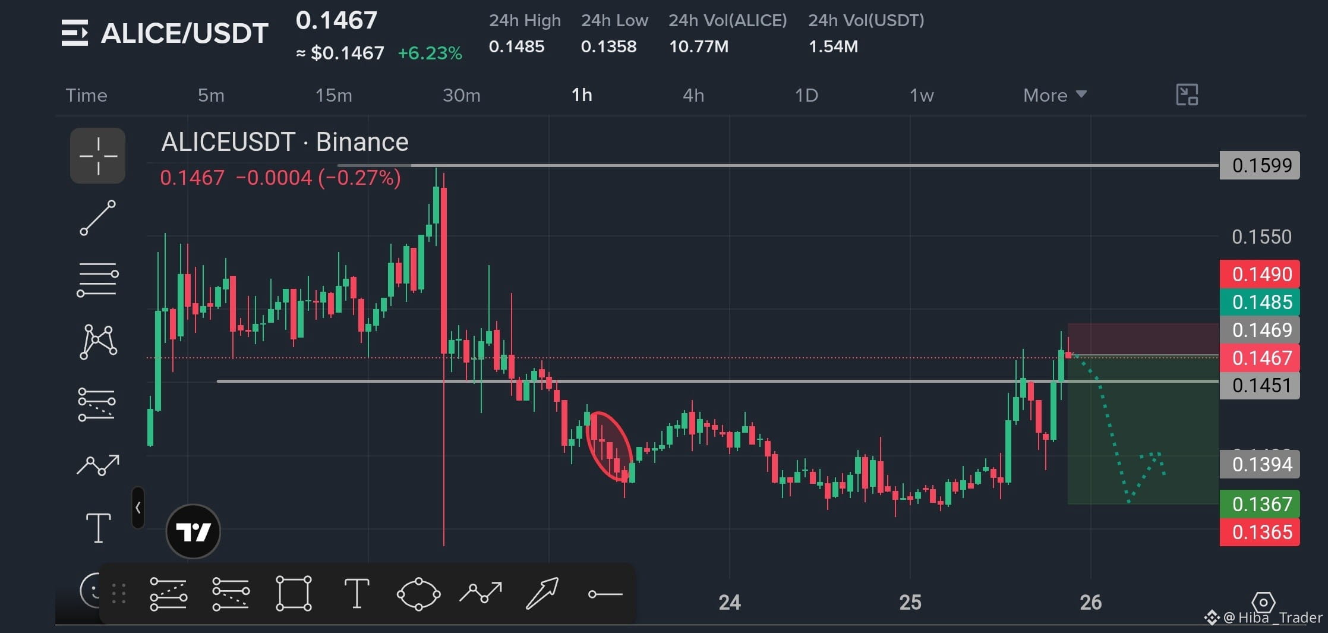The width and height of the screenshot is (1328, 633).
Task: Select the long position tool in floating toolbar
Action: click(x=169, y=594)
